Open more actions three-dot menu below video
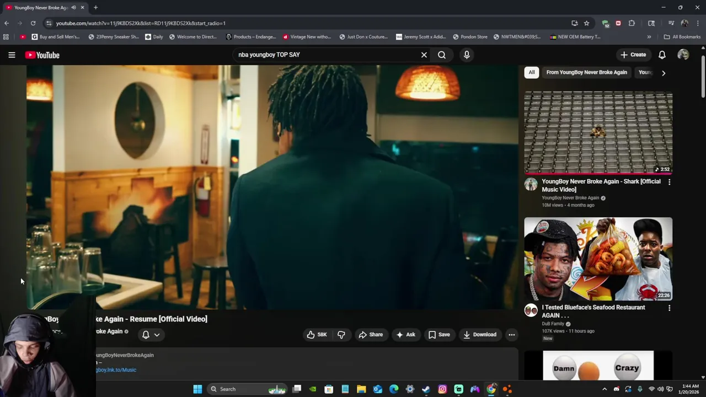Viewport: 706px width, 397px height. point(512,335)
